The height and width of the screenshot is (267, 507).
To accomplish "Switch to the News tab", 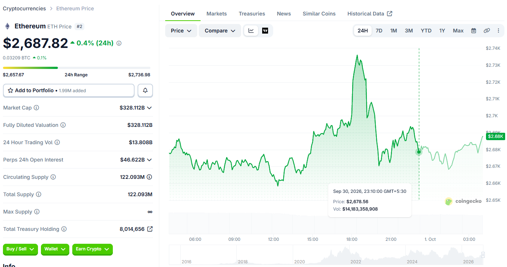I will pos(284,14).
